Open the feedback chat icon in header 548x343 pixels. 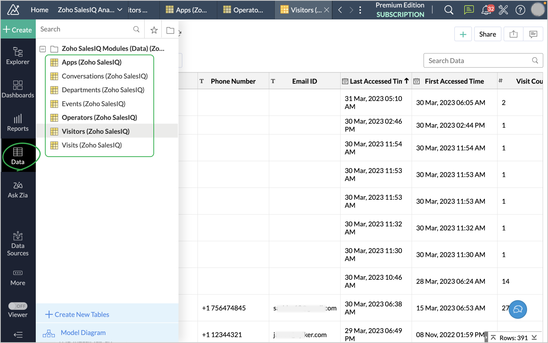469,10
